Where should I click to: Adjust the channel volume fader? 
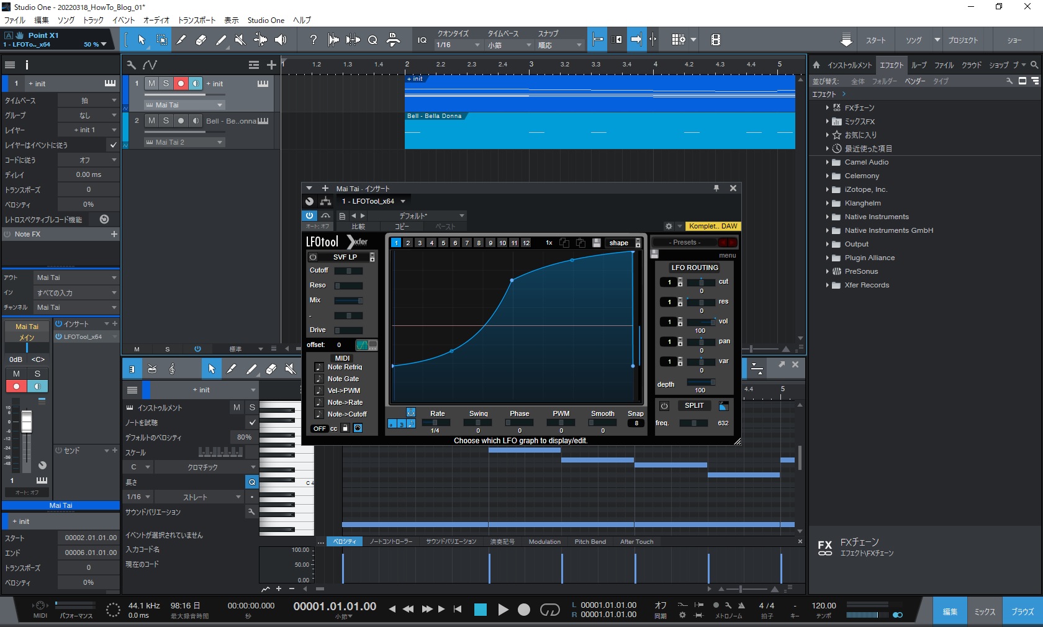point(27,422)
